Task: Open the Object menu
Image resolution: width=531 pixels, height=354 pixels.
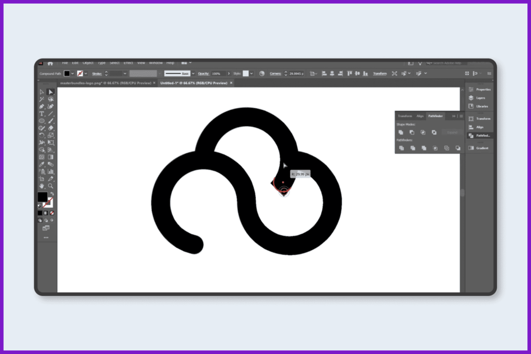Action: (87, 62)
